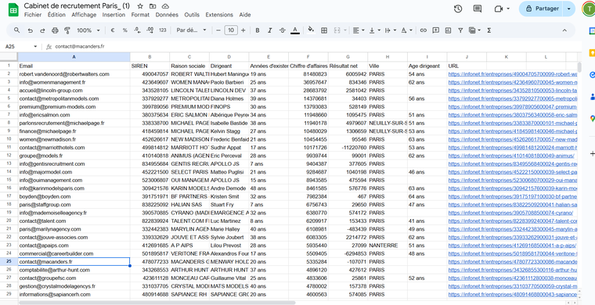The image size is (595, 305).
Task: Open version history clock icon
Action: [x=458, y=9]
